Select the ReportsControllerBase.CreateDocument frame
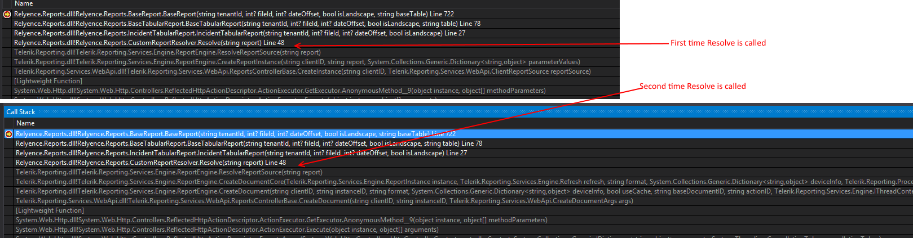 pos(324,201)
